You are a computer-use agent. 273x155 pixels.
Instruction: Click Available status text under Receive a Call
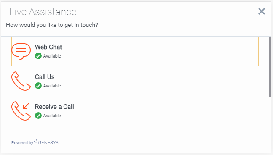coord(52,116)
